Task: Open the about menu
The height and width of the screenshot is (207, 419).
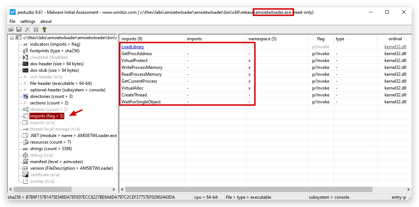Action: 46,21
